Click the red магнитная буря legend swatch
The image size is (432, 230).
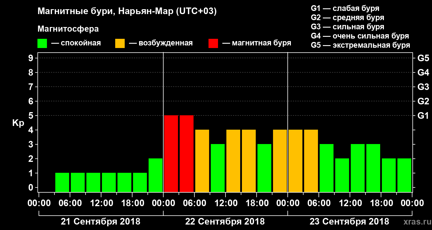[213, 43]
